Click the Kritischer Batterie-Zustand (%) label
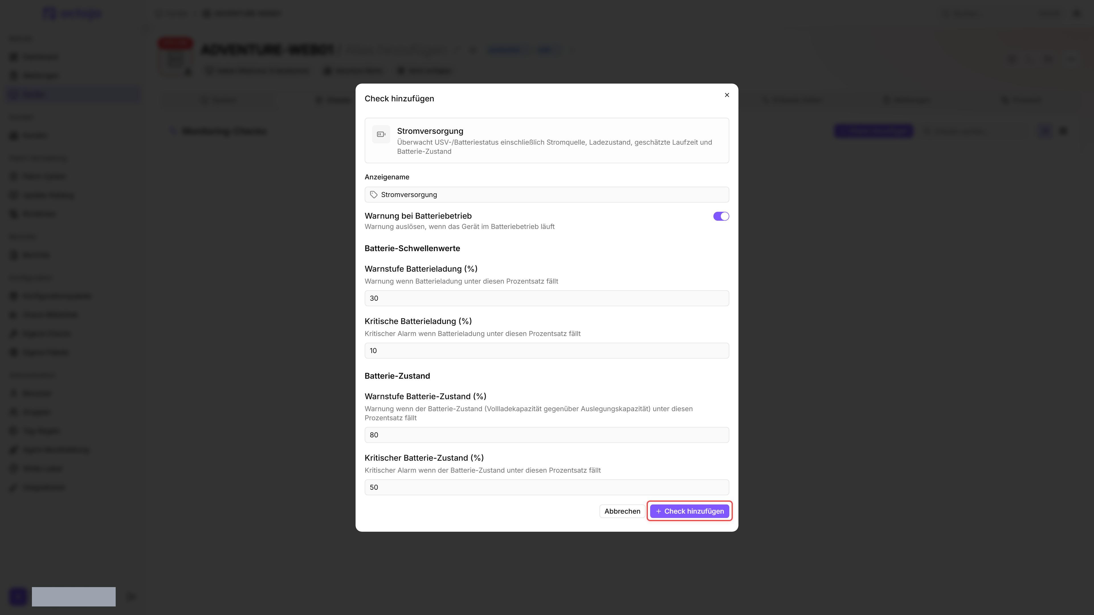 click(424, 458)
